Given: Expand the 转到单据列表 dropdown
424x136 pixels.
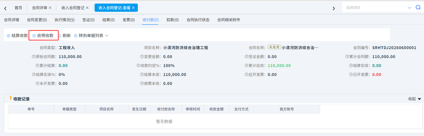Looking at the screenshot, I should pos(91,36).
